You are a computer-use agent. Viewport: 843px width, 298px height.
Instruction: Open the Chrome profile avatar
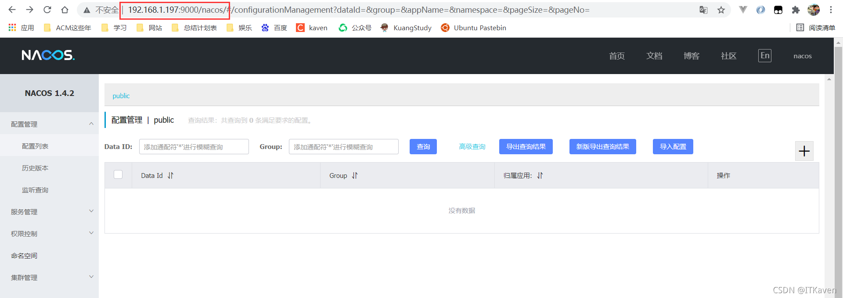[814, 10]
